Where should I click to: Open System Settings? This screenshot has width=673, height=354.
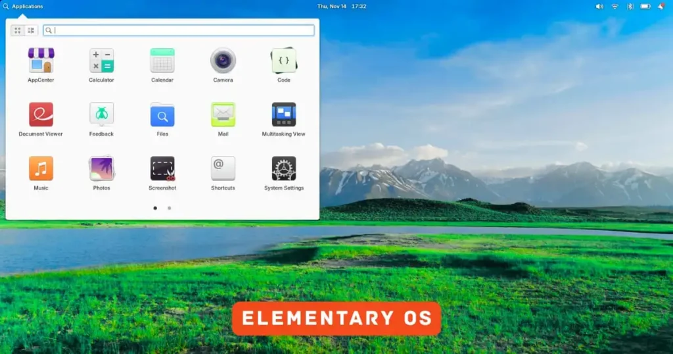[x=284, y=169]
